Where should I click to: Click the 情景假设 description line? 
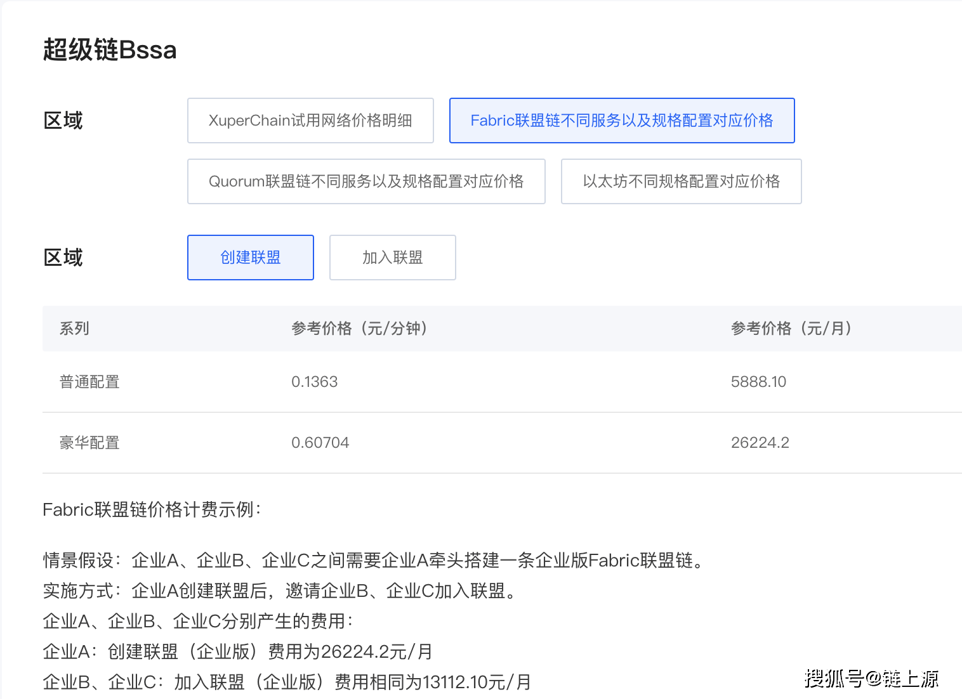tap(374, 560)
